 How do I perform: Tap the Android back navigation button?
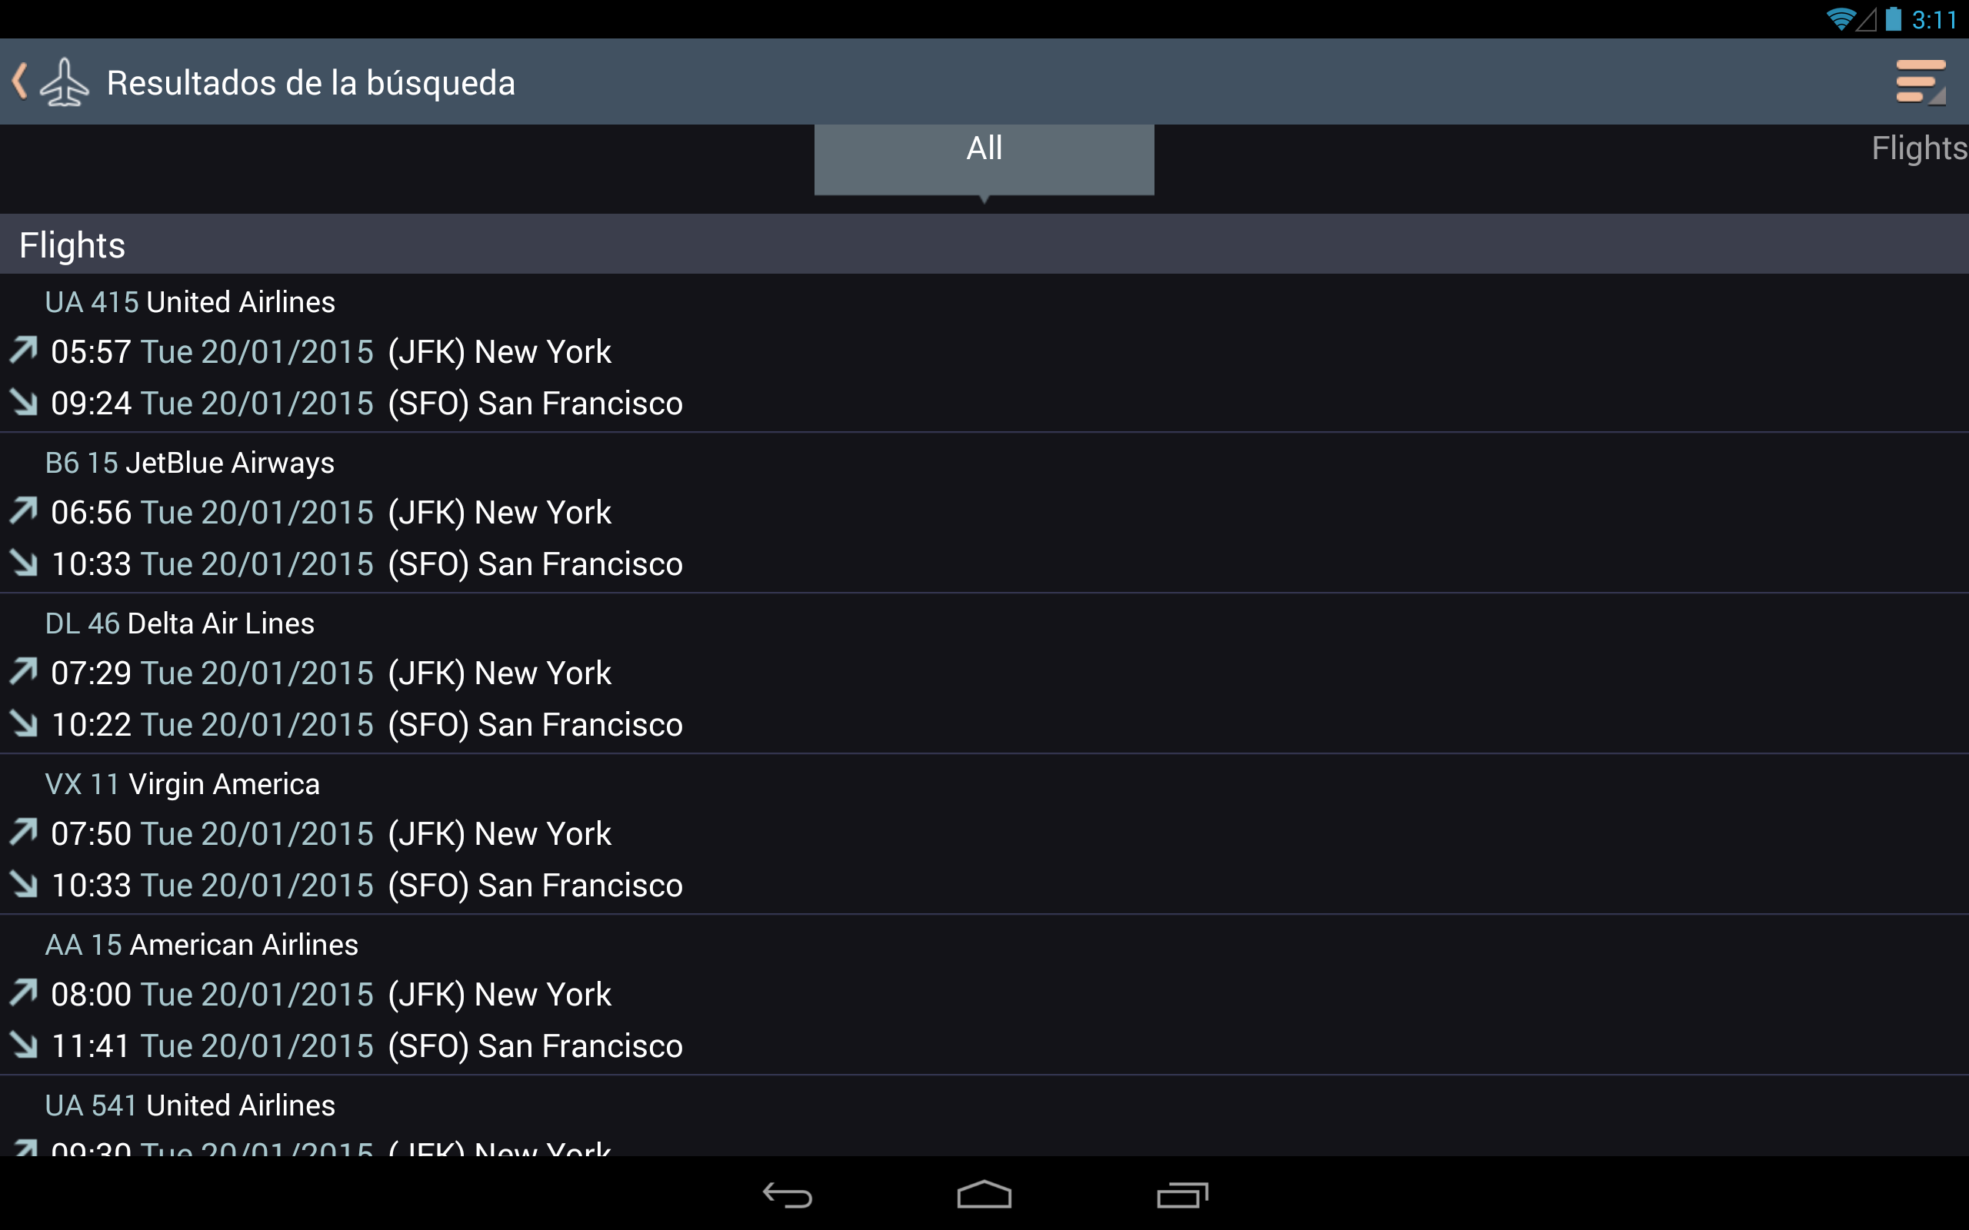tap(787, 1195)
